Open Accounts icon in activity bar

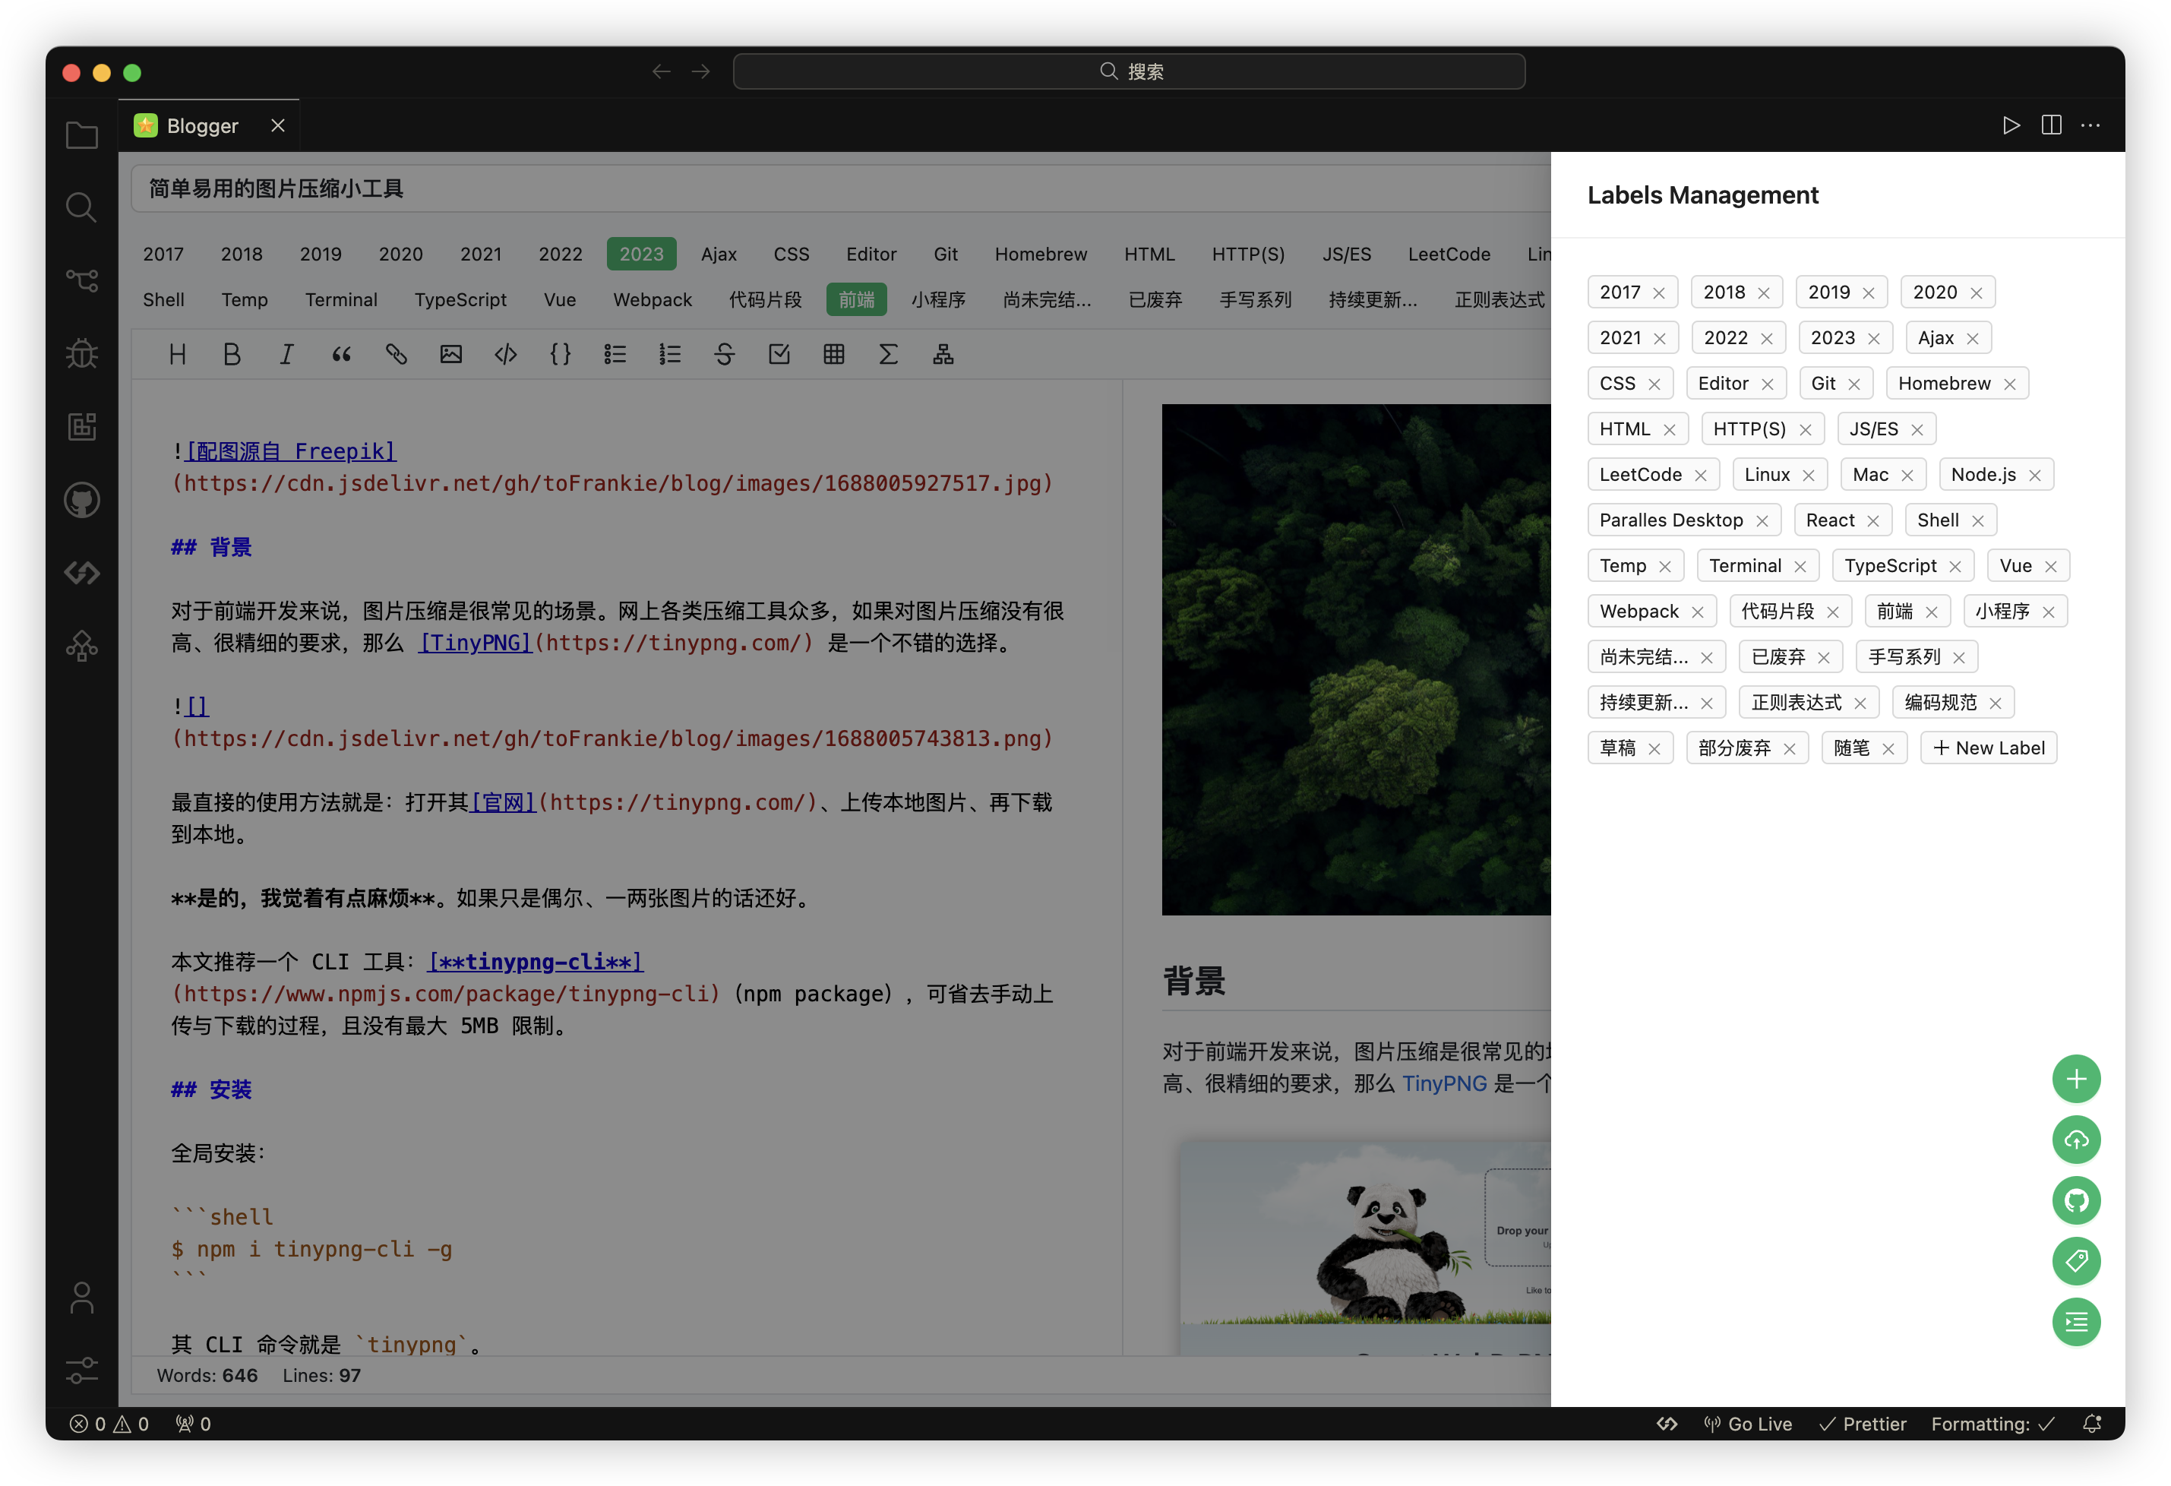[x=82, y=1298]
